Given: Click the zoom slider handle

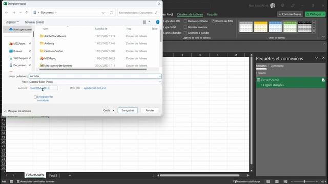Looking at the screenshot, I should 304,182.
